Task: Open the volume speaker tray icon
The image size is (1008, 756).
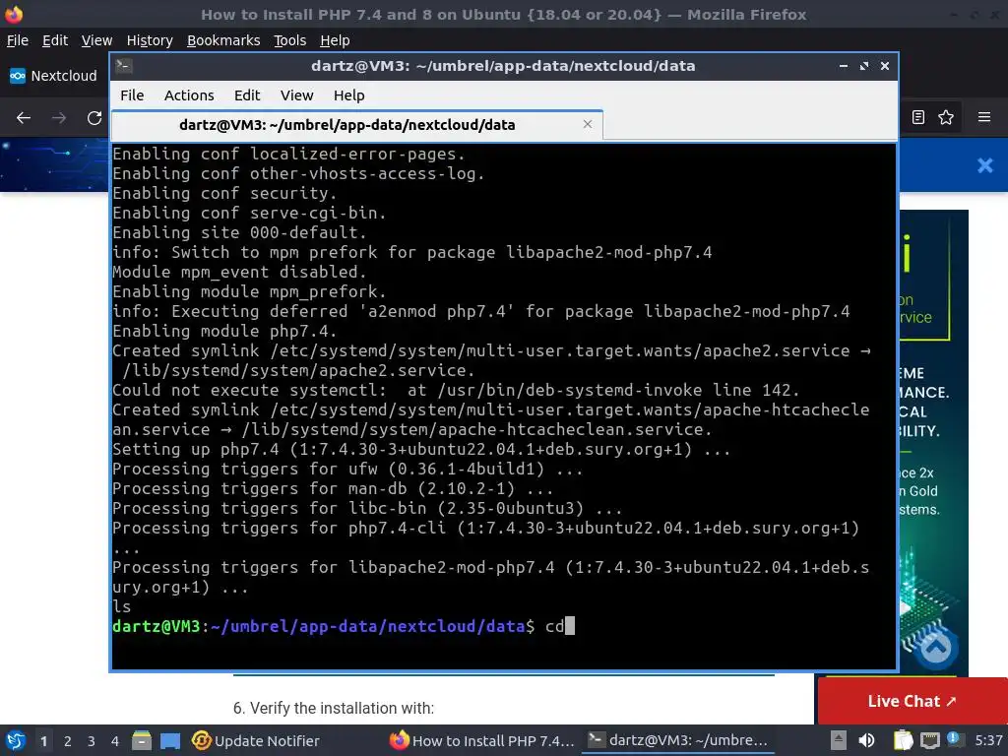Action: click(866, 740)
